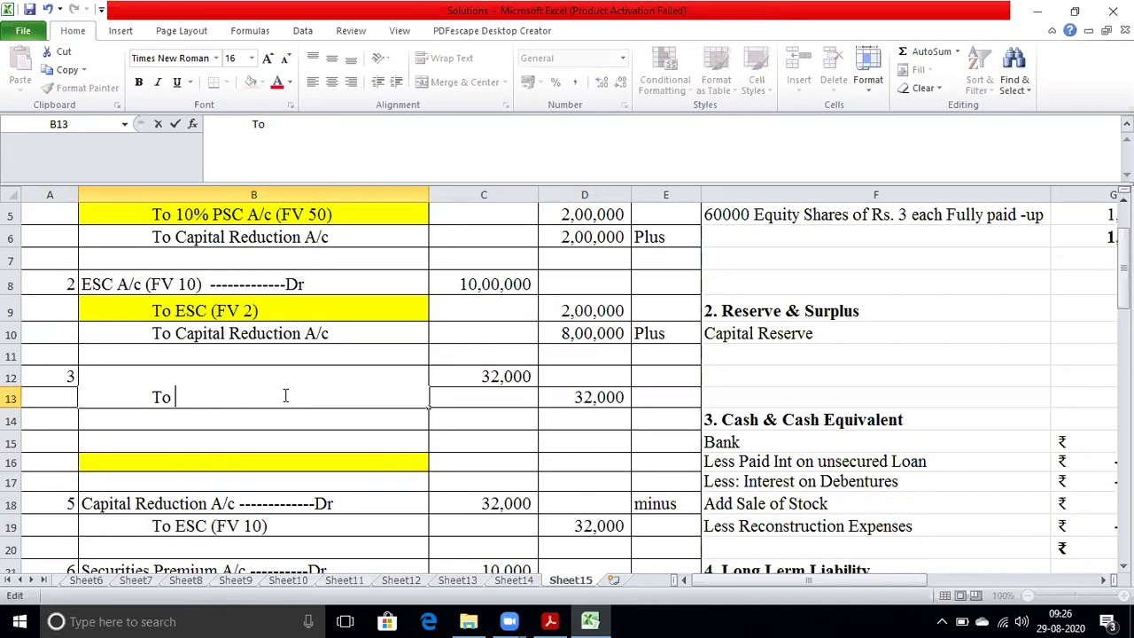Open Sort & Filter menu
The width and height of the screenshot is (1134, 638).
point(979,71)
